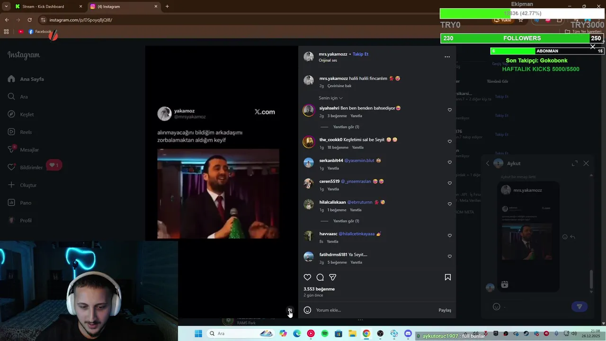606x341 pixels.
Task: Open site information icon in address bar
Action: [x=43, y=20]
